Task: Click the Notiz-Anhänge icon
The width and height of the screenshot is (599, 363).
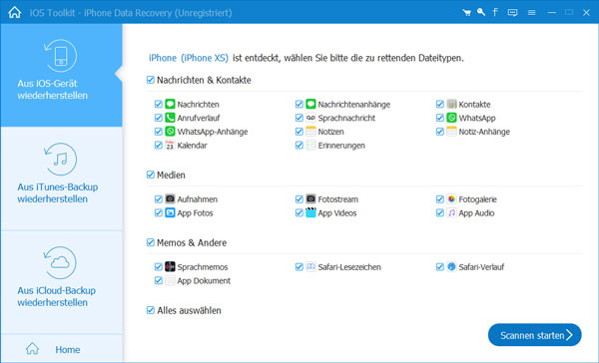Action: 451,132
